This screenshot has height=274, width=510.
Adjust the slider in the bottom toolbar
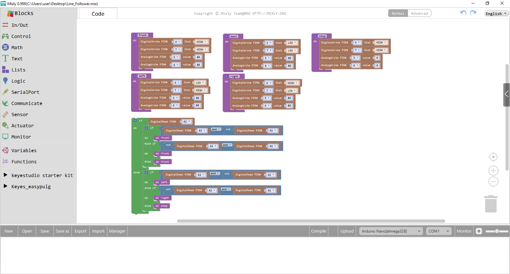pyautogui.click(x=497, y=231)
